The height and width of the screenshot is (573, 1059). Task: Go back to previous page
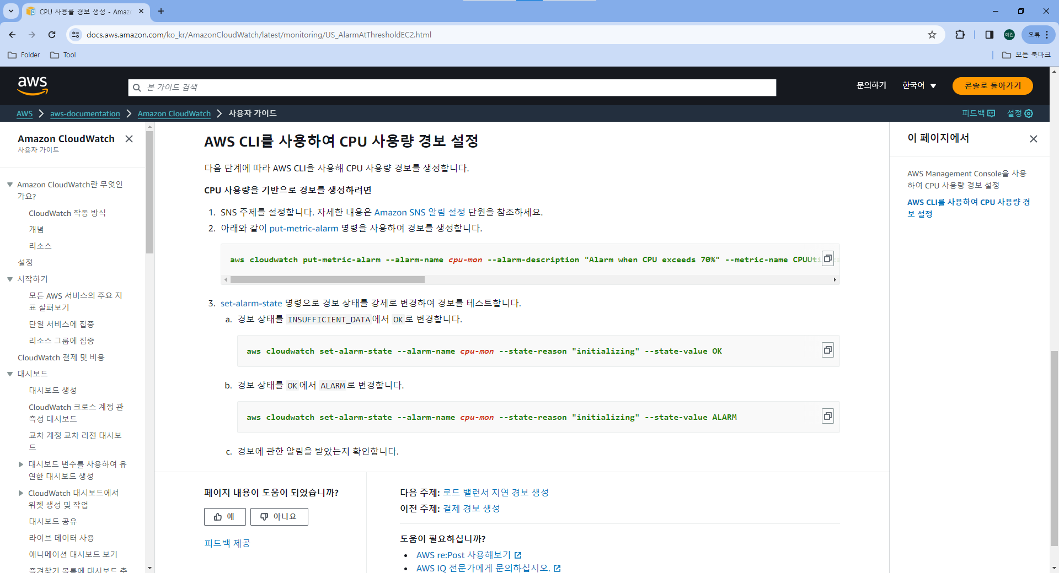(x=12, y=35)
